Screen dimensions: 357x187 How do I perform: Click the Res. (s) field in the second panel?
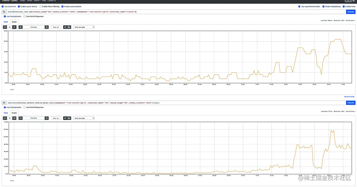point(56,118)
